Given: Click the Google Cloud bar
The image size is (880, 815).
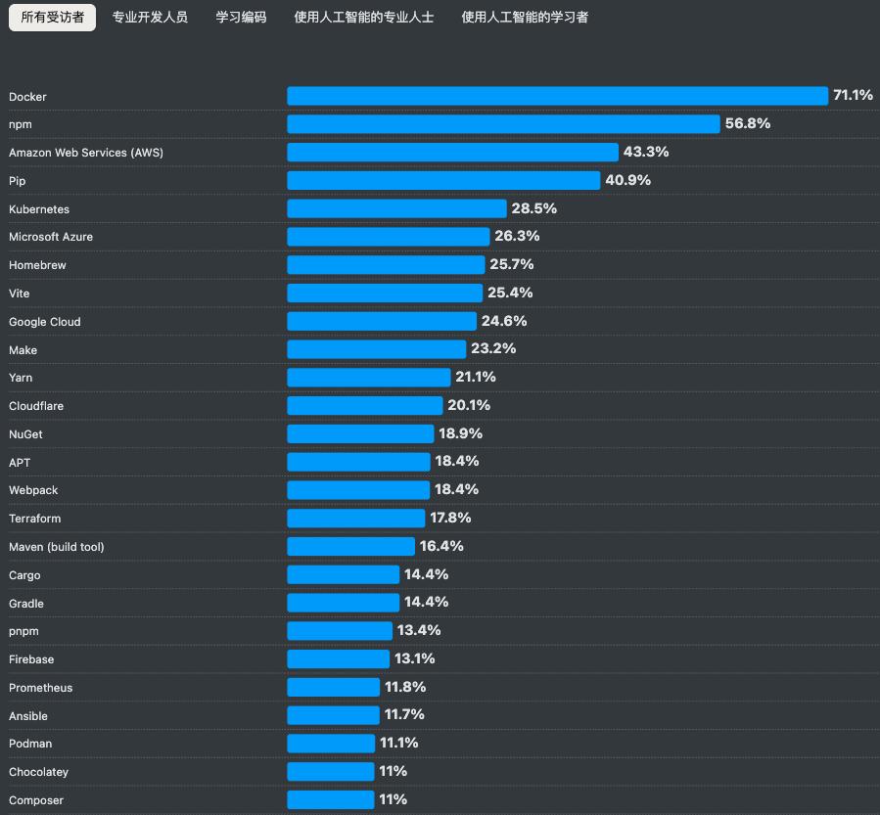Looking at the screenshot, I should (380, 321).
